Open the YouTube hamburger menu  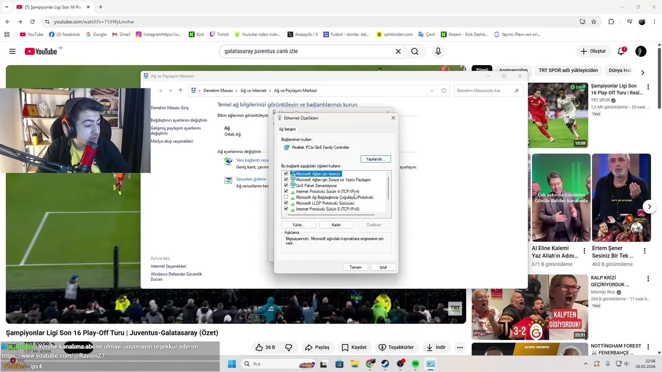12,51
